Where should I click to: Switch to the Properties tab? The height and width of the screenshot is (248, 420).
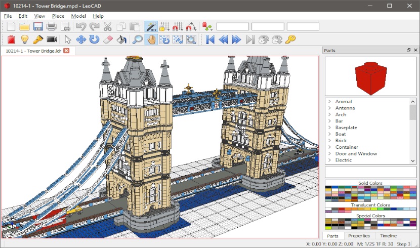[x=359, y=236]
